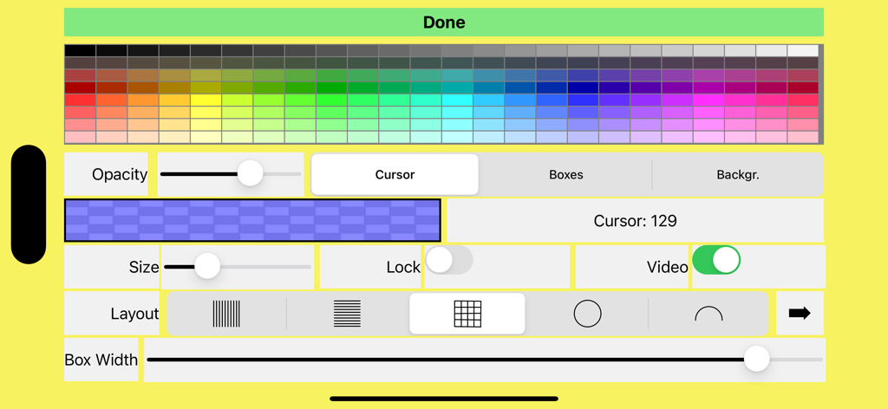Viewport: 888px width, 409px height.
Task: Tap the green Done button
Action: tap(444, 22)
